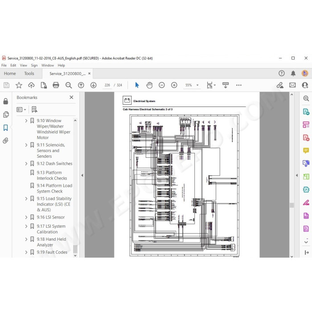Open the Comment tool
The width and height of the screenshot is (312, 312).
point(306,151)
